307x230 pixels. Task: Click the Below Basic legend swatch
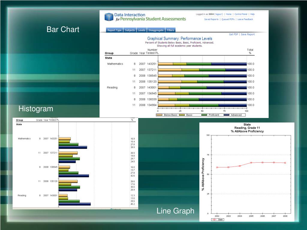159,115
